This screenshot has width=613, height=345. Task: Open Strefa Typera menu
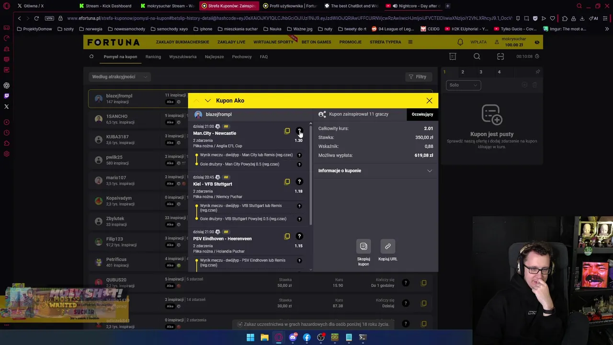pos(386,42)
